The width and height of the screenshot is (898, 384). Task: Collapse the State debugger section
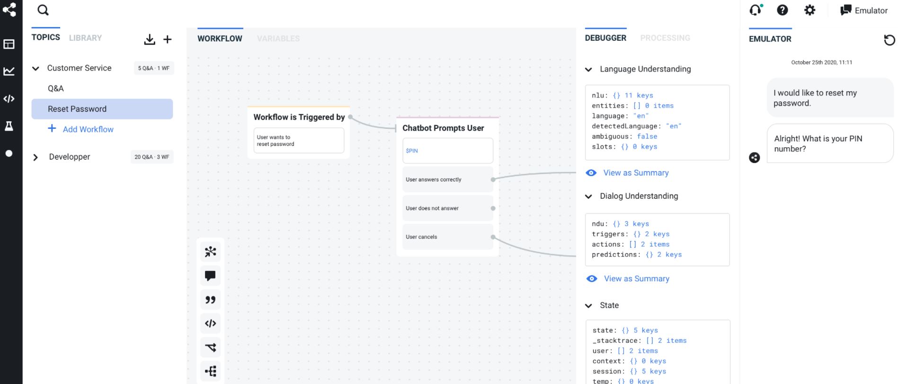coord(588,306)
